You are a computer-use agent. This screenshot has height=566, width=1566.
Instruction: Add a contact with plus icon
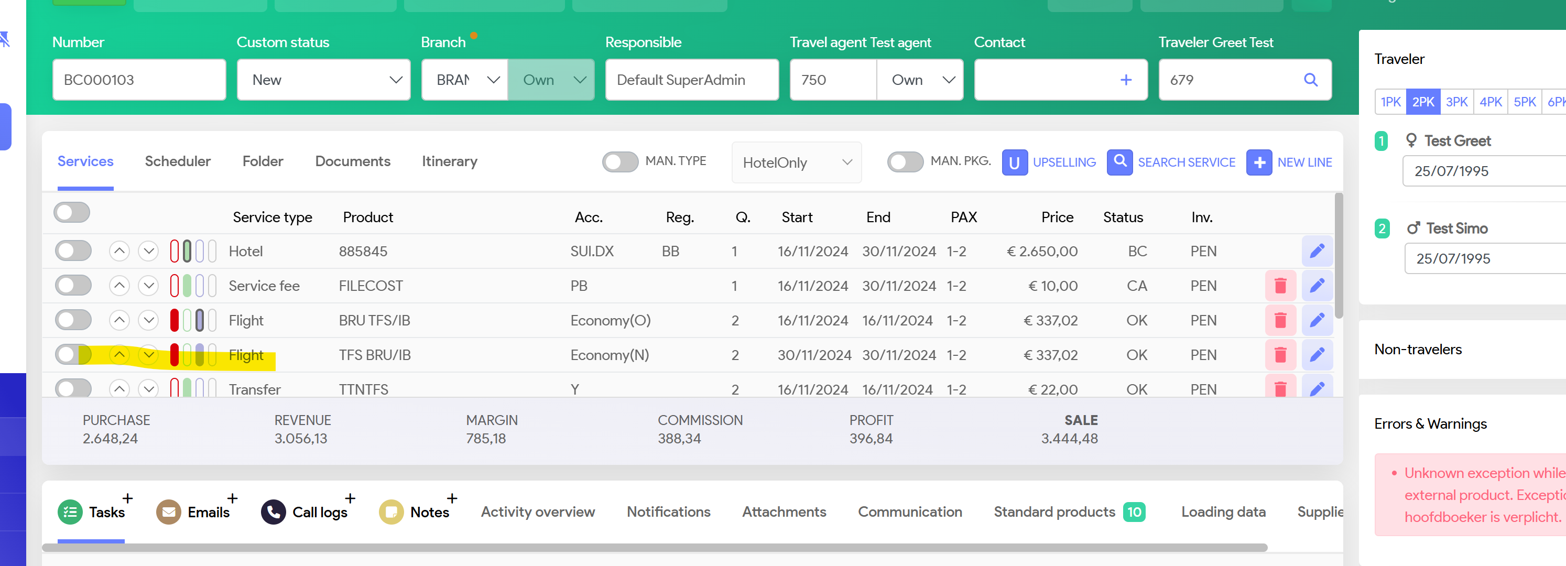pos(1126,80)
